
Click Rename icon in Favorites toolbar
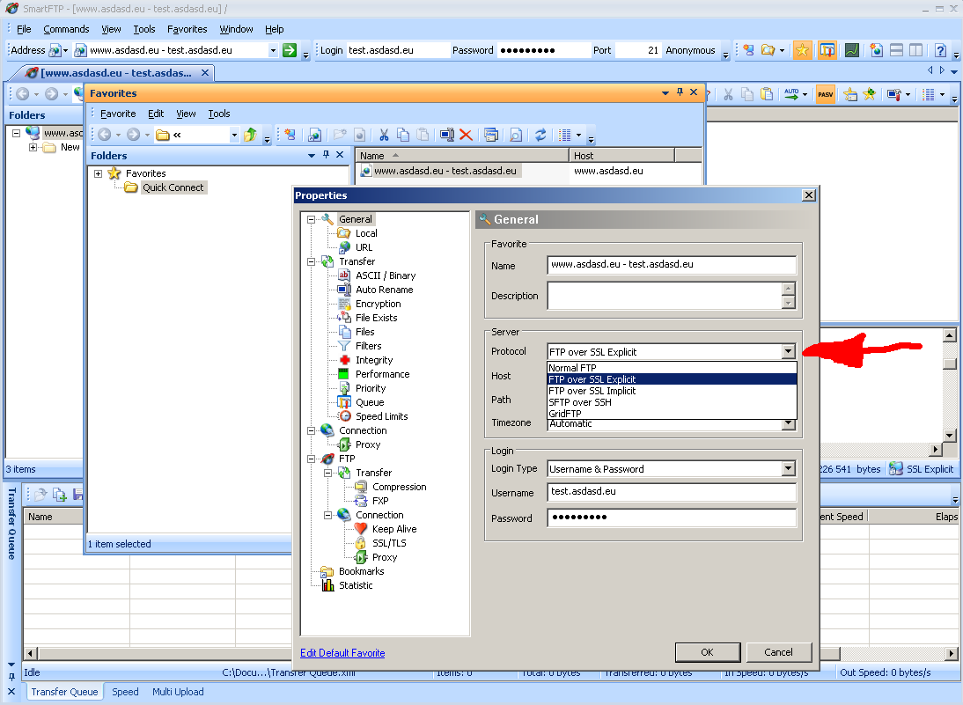pyautogui.click(x=447, y=135)
